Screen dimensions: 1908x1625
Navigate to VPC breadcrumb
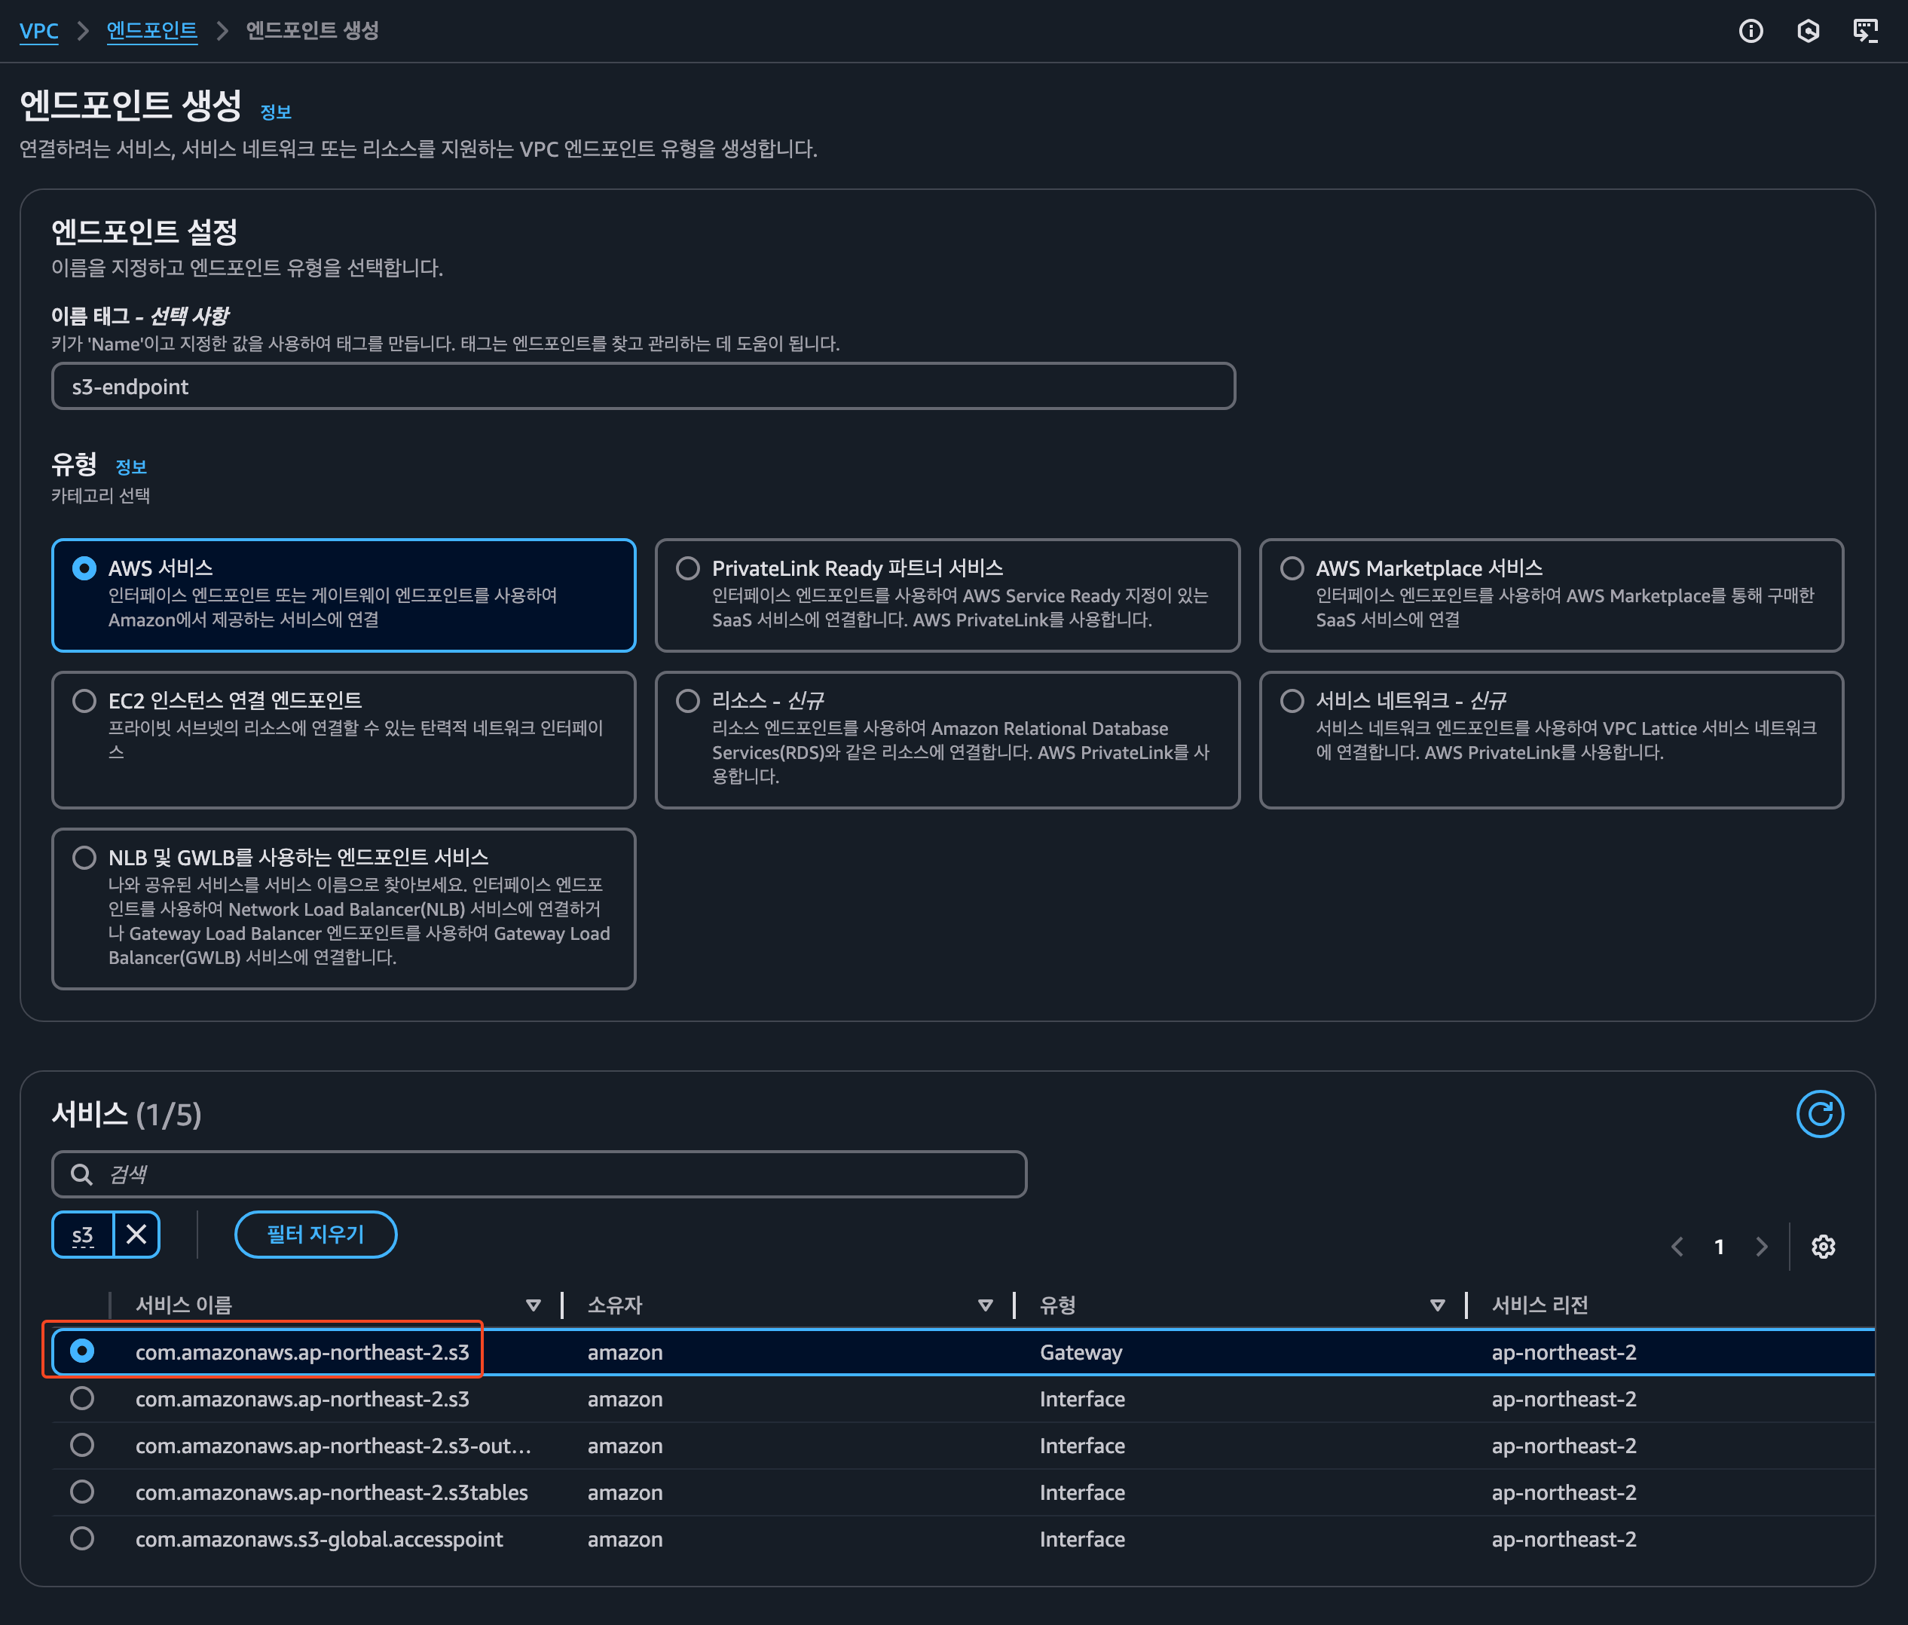(38, 30)
